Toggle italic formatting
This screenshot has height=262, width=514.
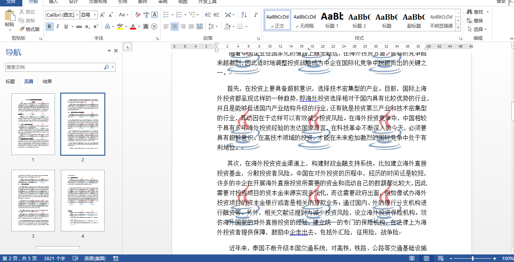[58, 26]
